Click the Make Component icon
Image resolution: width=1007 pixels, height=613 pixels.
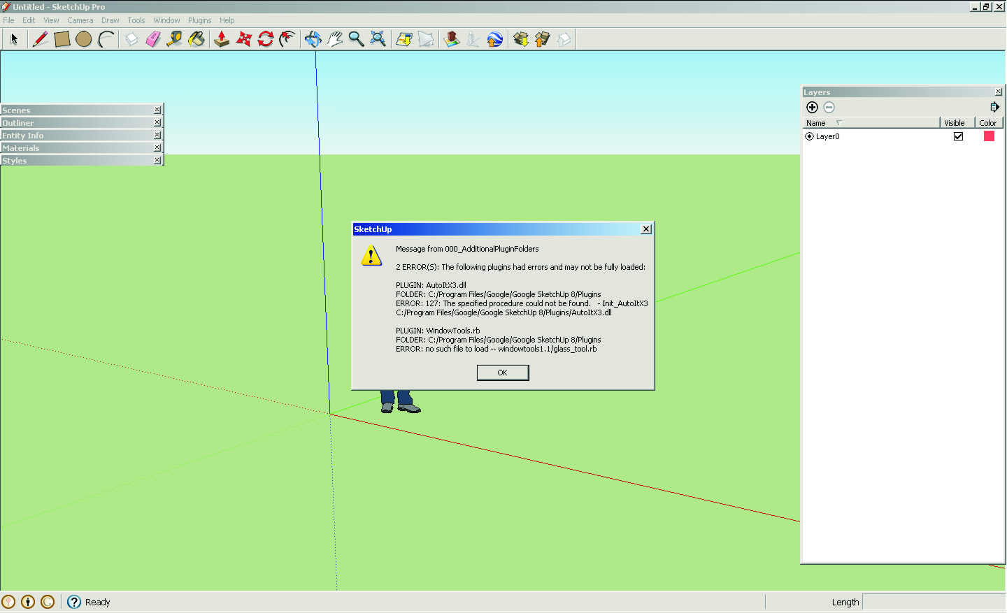[131, 39]
